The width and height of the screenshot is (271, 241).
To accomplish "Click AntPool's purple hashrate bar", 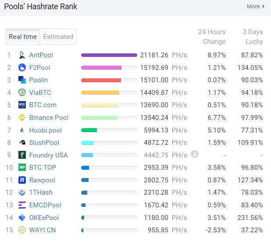I will tap(109, 55).
